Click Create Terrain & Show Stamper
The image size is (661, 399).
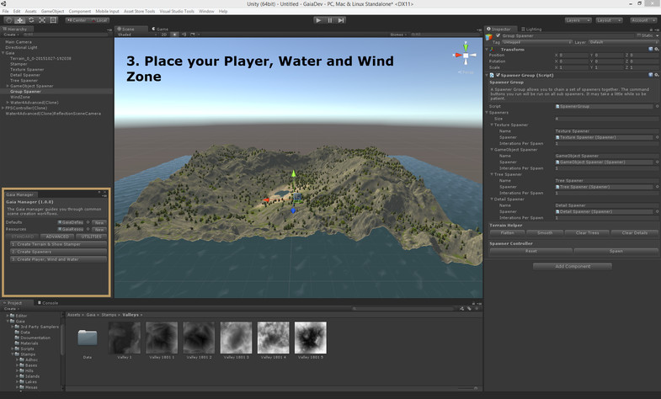(58, 244)
